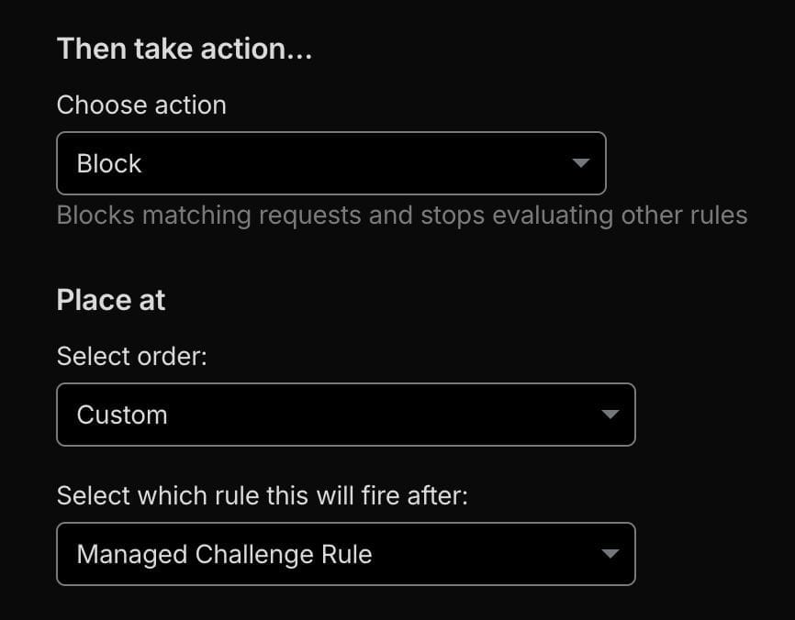Screen dimensions: 795x620
Task: Click the 'Then take action...' heading
Action: coord(185,49)
